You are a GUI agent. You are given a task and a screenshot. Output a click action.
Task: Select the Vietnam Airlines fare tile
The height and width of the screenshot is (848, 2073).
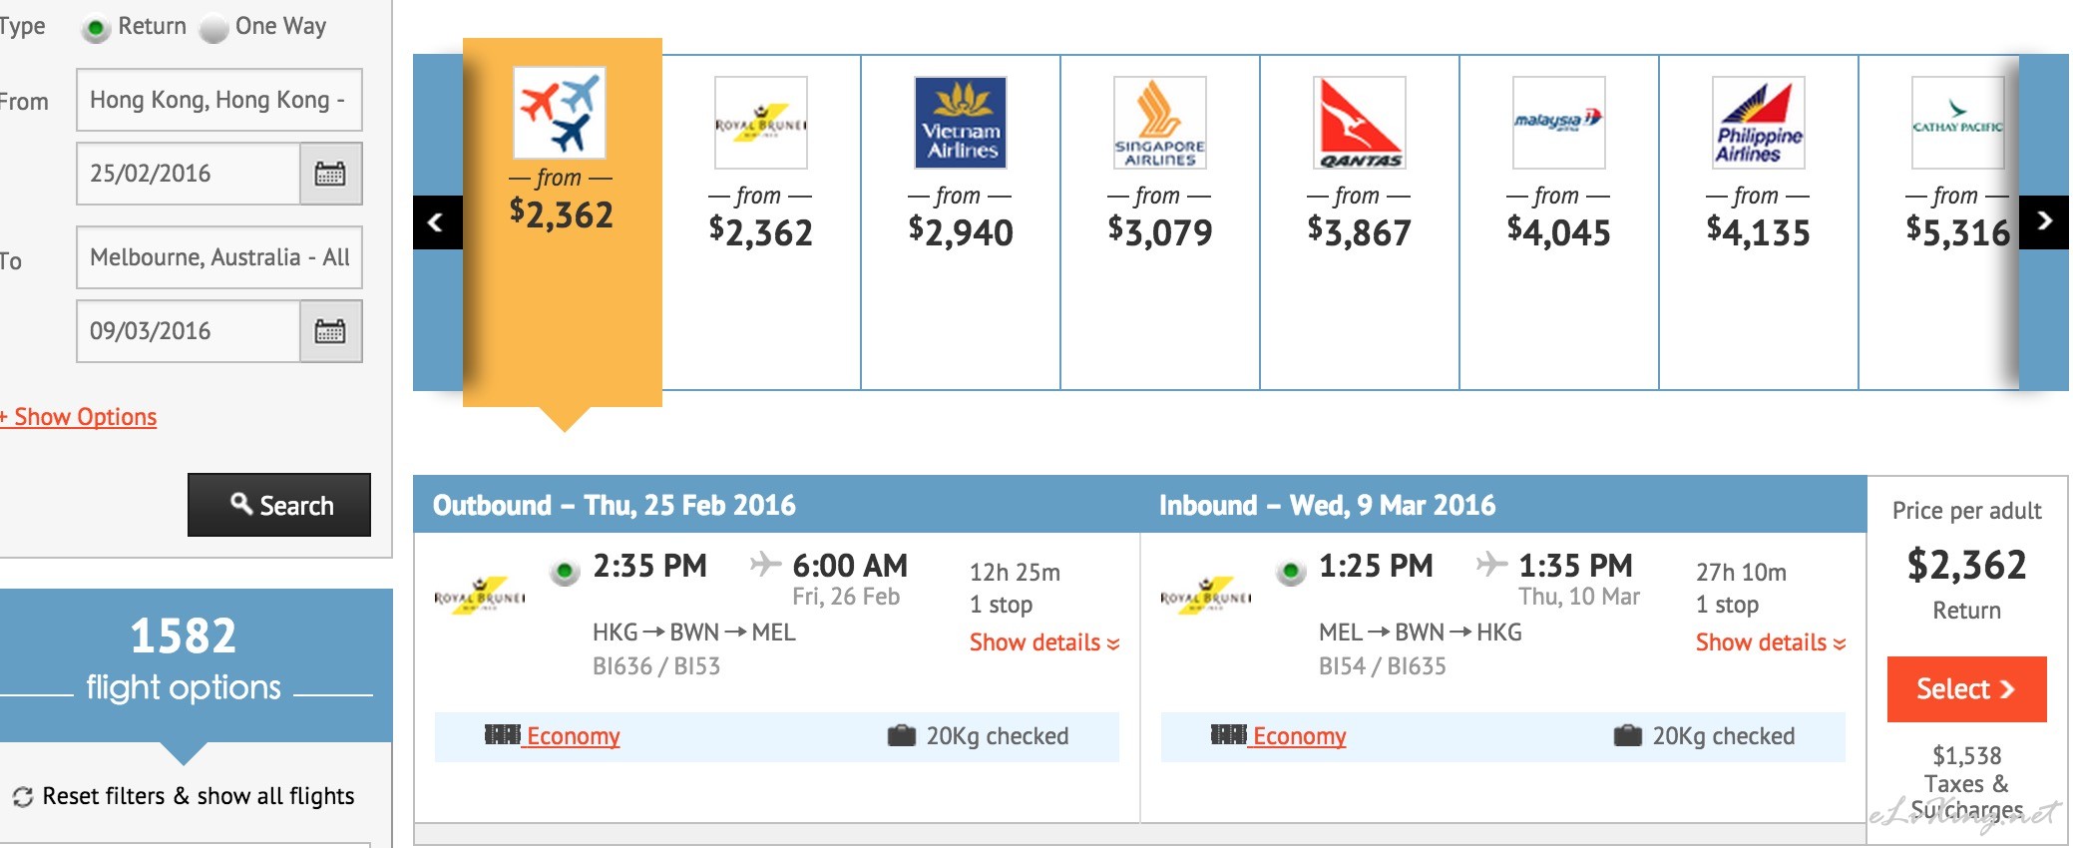(961, 222)
